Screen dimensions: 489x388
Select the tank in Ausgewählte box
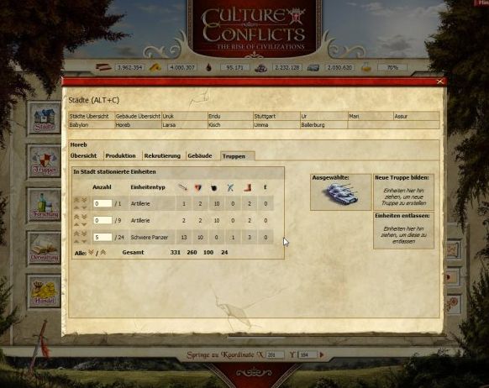340,194
